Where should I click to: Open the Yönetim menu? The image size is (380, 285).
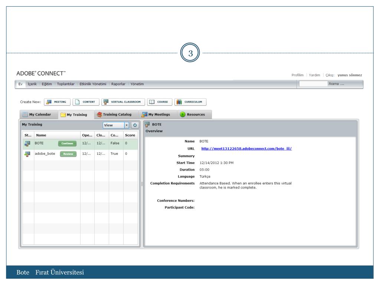tap(137, 84)
